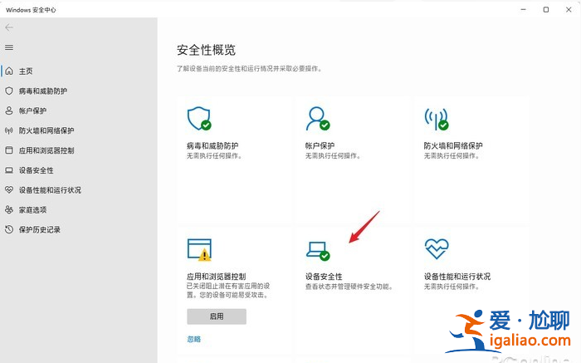
Task: Open the App and browser control tile icon
Action: (199, 249)
